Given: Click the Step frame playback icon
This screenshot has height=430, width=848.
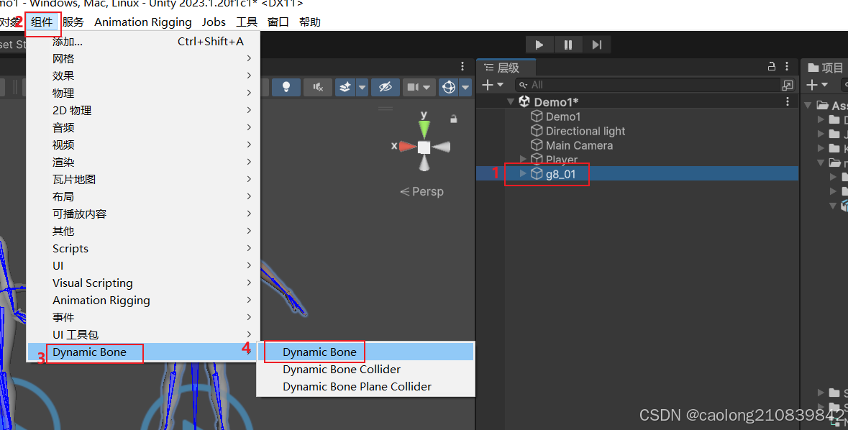Looking at the screenshot, I should [597, 44].
